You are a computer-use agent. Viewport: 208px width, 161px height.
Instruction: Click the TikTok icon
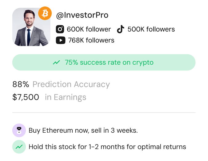click(120, 29)
